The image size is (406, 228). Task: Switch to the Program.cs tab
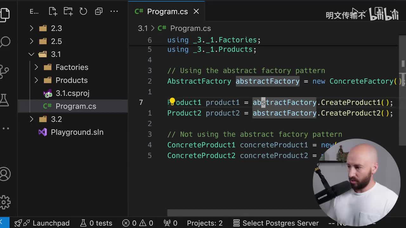click(x=167, y=11)
